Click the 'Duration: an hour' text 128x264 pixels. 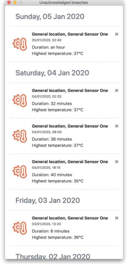[48, 47]
